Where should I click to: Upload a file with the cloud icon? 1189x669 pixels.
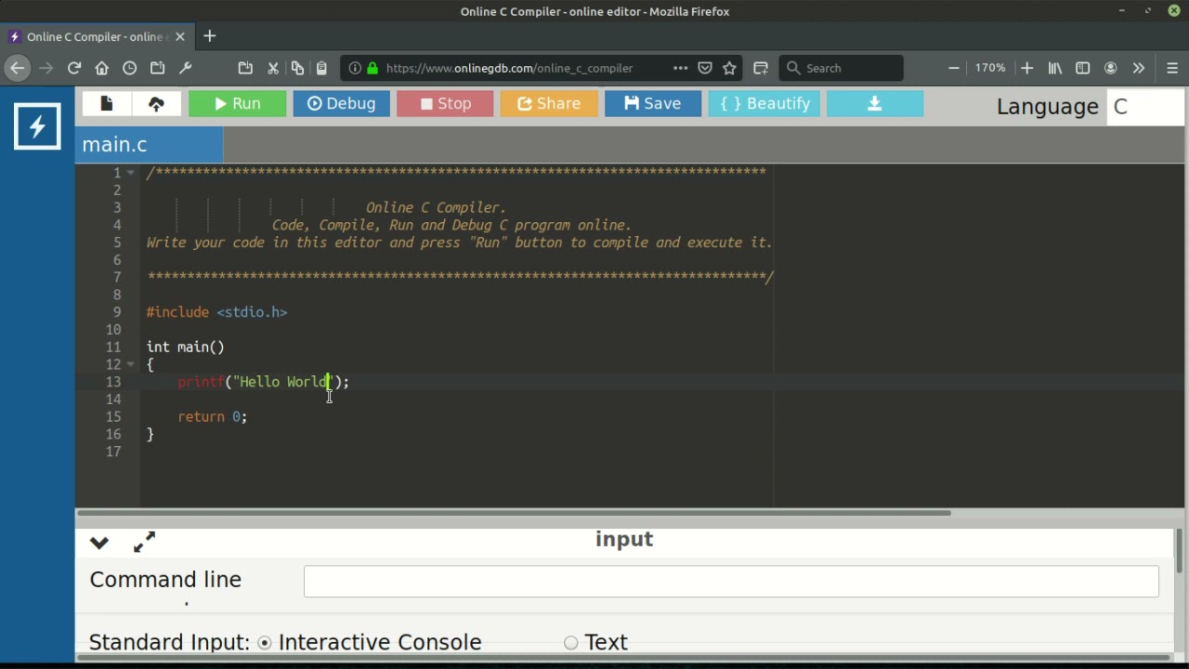(x=156, y=103)
